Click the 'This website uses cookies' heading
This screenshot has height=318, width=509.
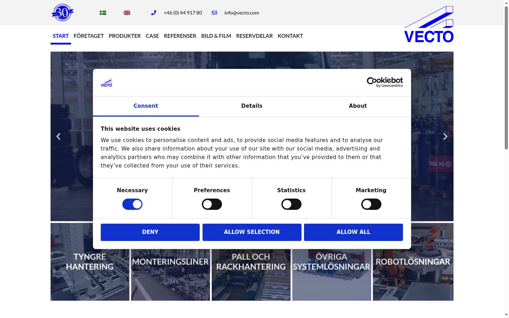140,129
